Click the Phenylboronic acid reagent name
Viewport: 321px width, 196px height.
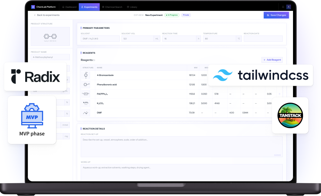(x=107, y=85)
